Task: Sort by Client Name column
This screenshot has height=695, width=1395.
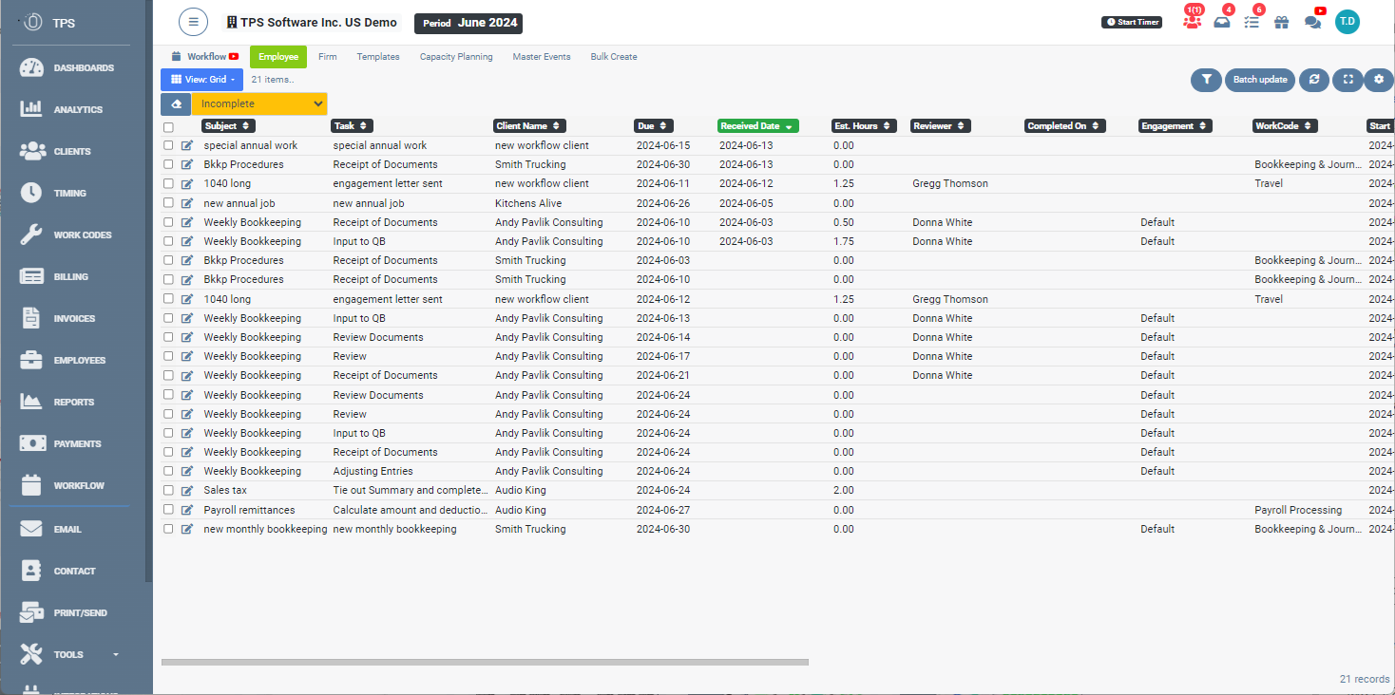Action: point(529,125)
